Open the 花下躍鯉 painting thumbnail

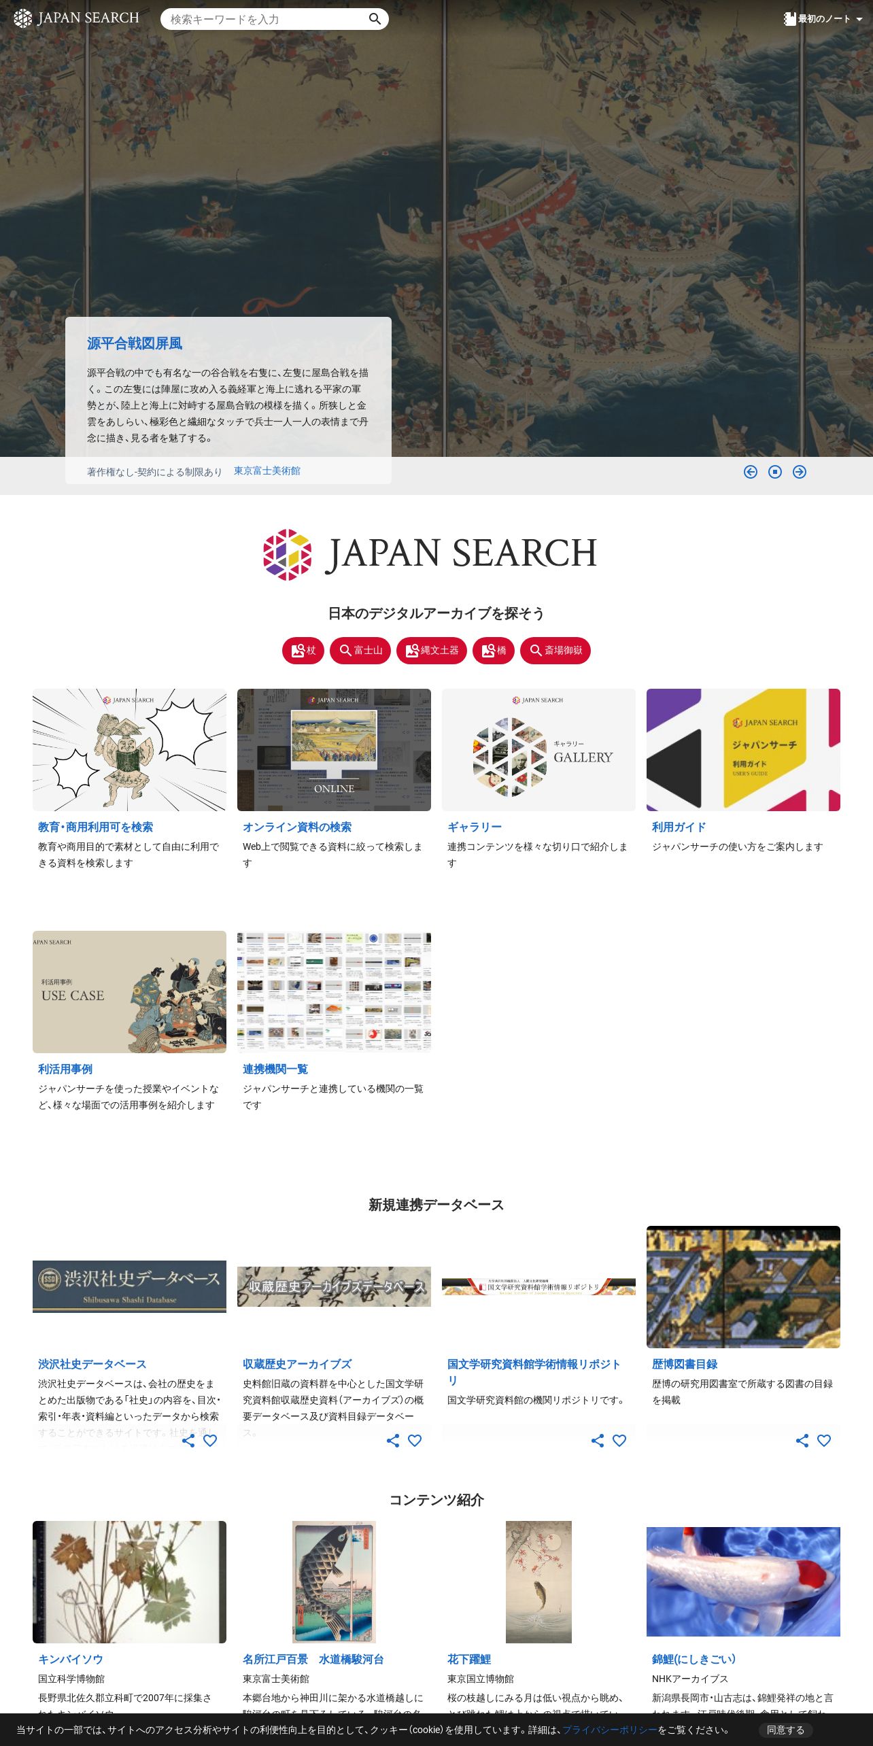pyautogui.click(x=538, y=1582)
